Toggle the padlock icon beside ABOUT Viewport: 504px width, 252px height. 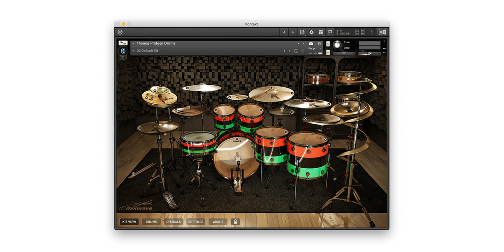(x=235, y=222)
